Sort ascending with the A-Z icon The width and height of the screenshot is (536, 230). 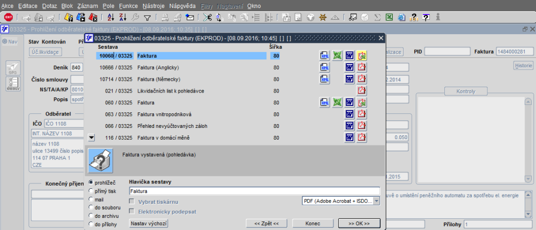pyautogui.click(x=111, y=17)
